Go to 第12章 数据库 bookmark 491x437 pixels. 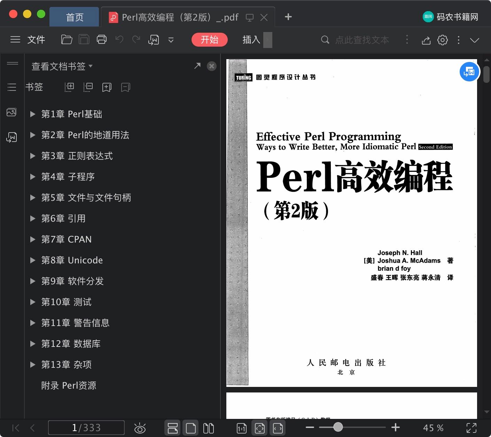pos(71,344)
